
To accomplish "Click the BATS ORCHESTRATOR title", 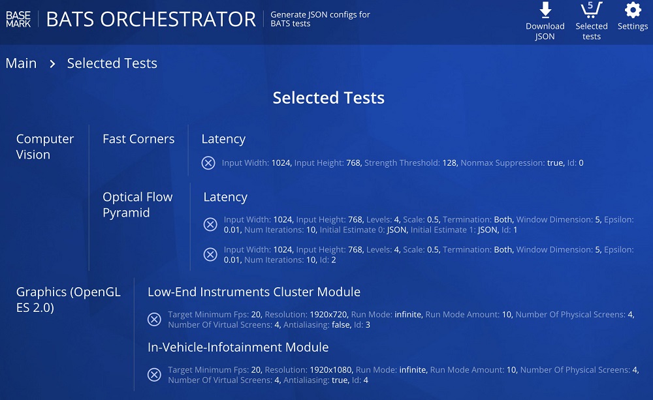I will point(151,19).
